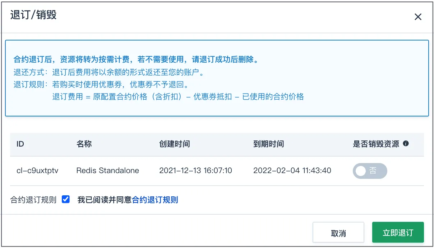
Task: Click the info icon next to 是否销毁资源
Action: [406, 144]
